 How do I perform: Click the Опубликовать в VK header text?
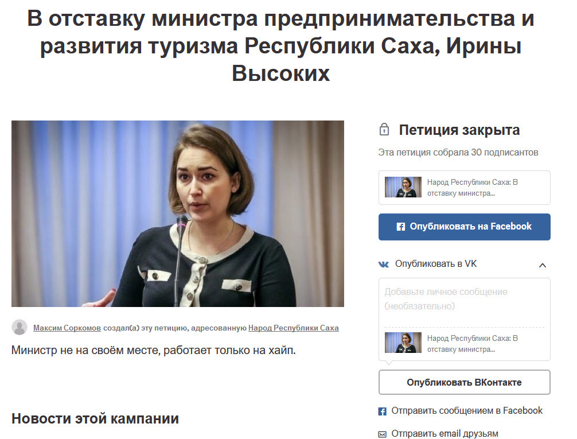436,264
